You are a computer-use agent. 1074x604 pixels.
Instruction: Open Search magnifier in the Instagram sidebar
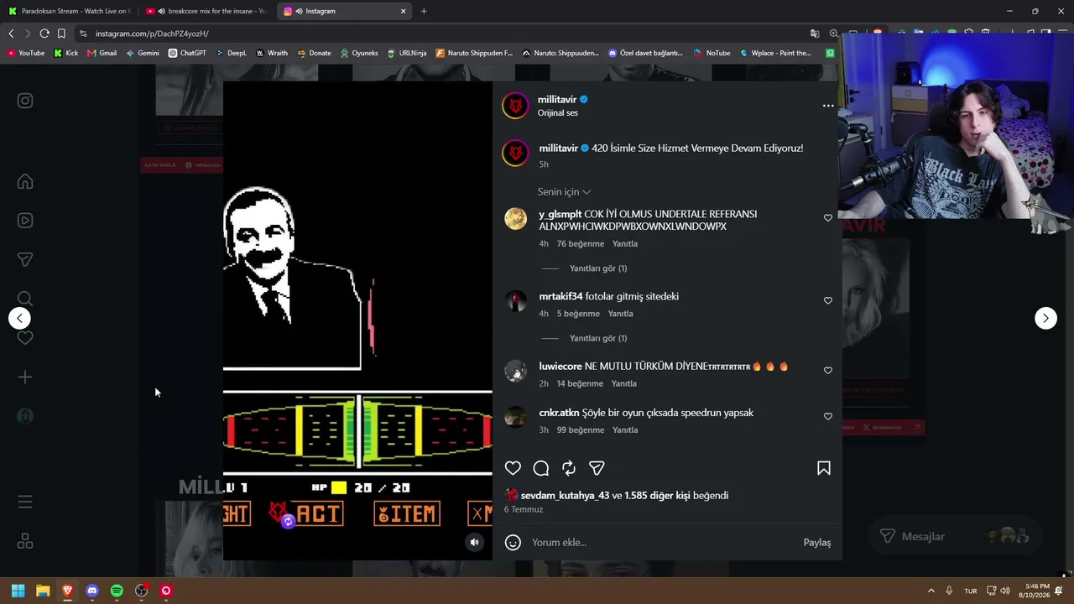coord(25,299)
